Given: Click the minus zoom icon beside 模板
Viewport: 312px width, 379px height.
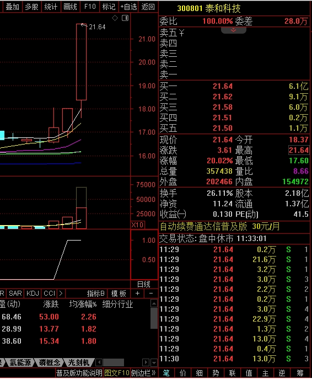Looking at the screenshot, I should point(151,293).
